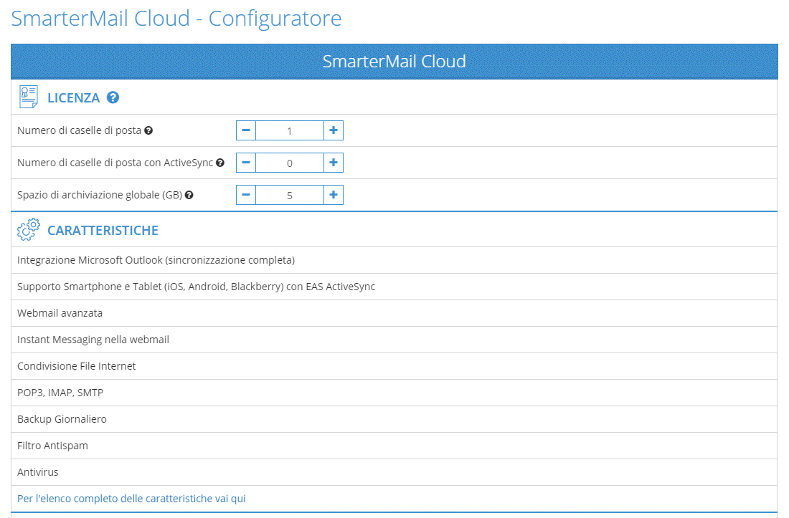This screenshot has width=789, height=518.
Task: Open help icon for Spazio di archiviazione globale
Action: [x=189, y=195]
